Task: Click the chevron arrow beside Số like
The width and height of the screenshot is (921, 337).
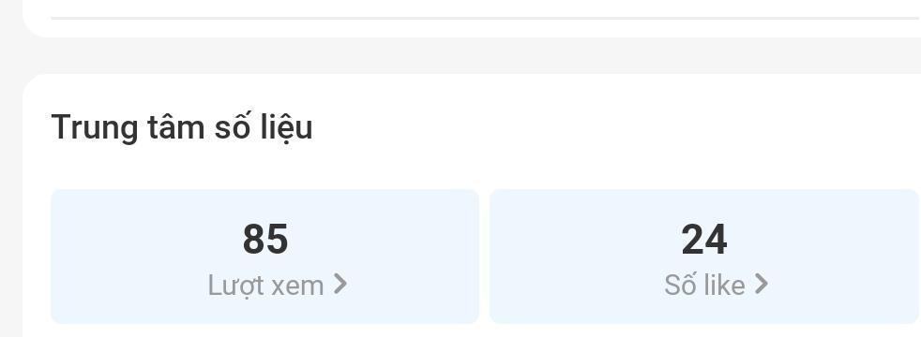Action: (x=762, y=285)
